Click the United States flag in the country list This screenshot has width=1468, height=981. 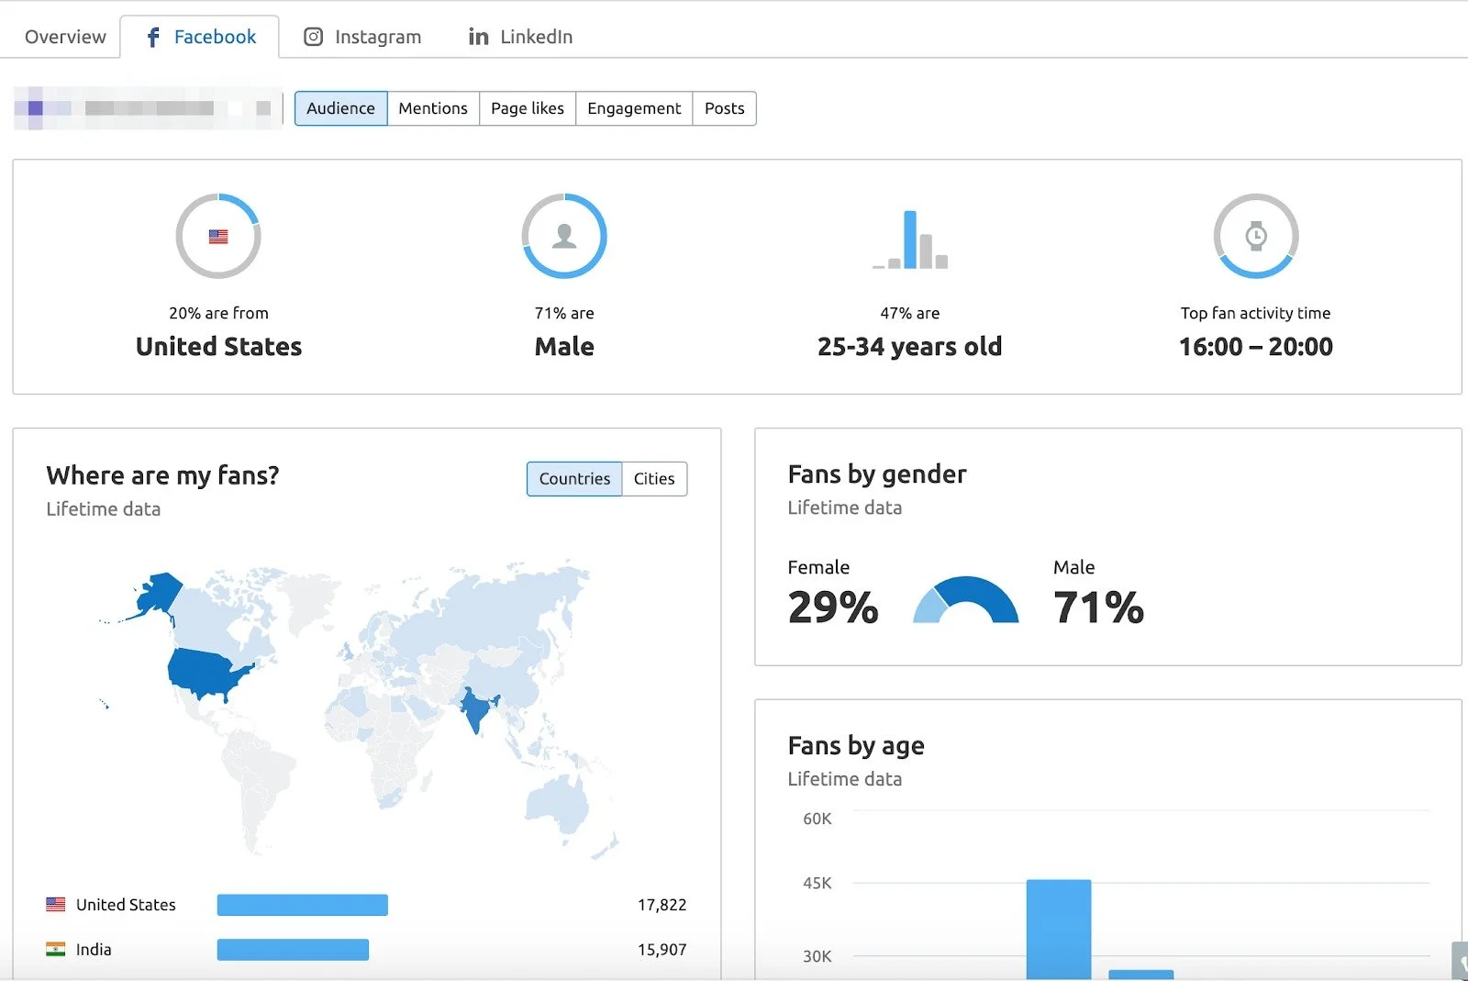pyautogui.click(x=55, y=904)
